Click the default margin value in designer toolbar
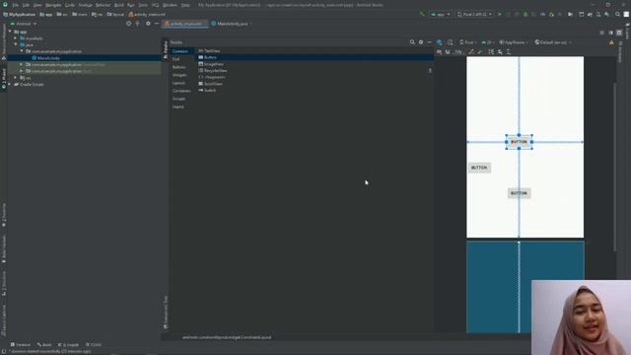The image size is (631, 355). tap(458, 52)
